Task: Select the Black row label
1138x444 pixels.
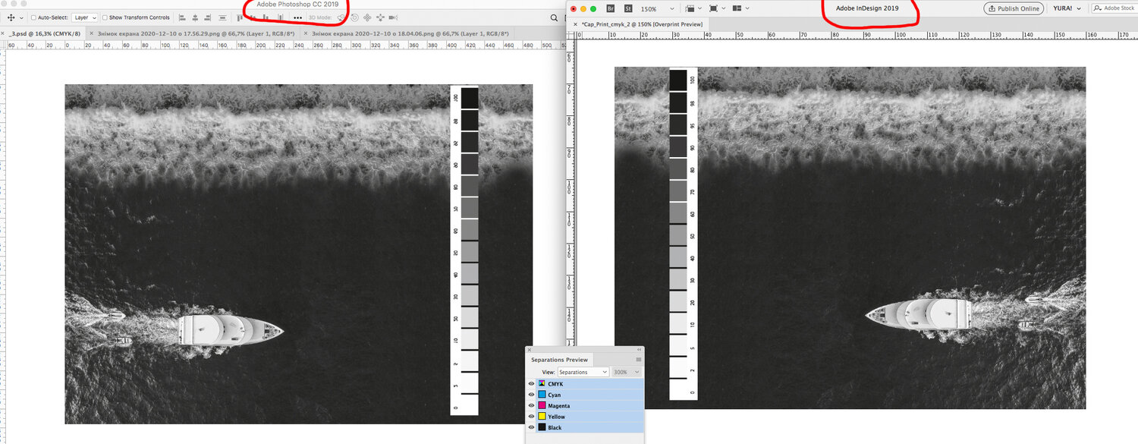Action: tap(555, 427)
